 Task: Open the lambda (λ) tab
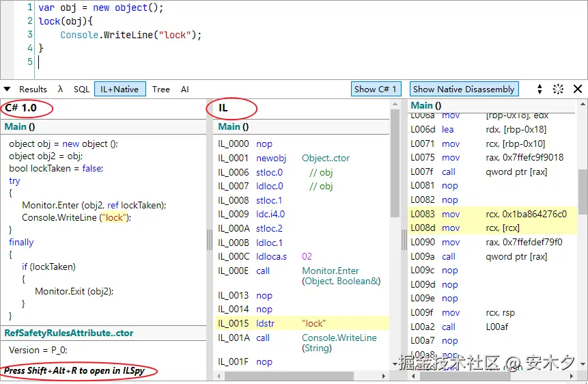pos(60,90)
